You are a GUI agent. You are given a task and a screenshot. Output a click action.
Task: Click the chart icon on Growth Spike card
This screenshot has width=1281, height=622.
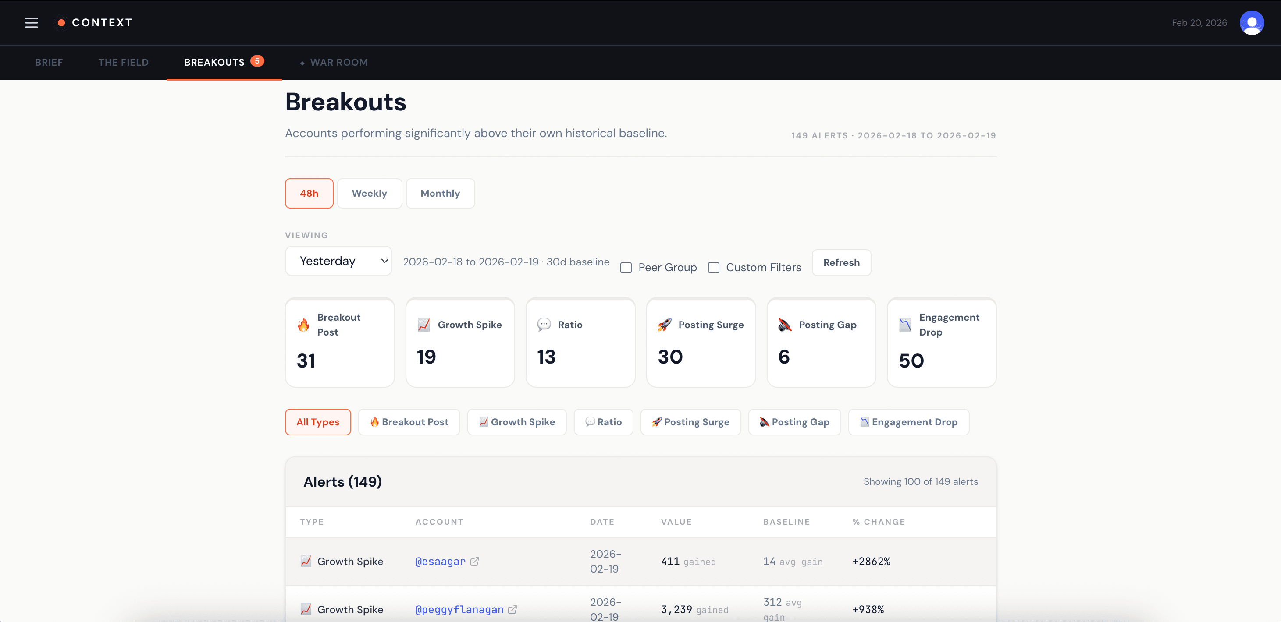coord(424,325)
